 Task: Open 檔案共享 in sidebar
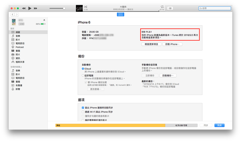coord(28,62)
